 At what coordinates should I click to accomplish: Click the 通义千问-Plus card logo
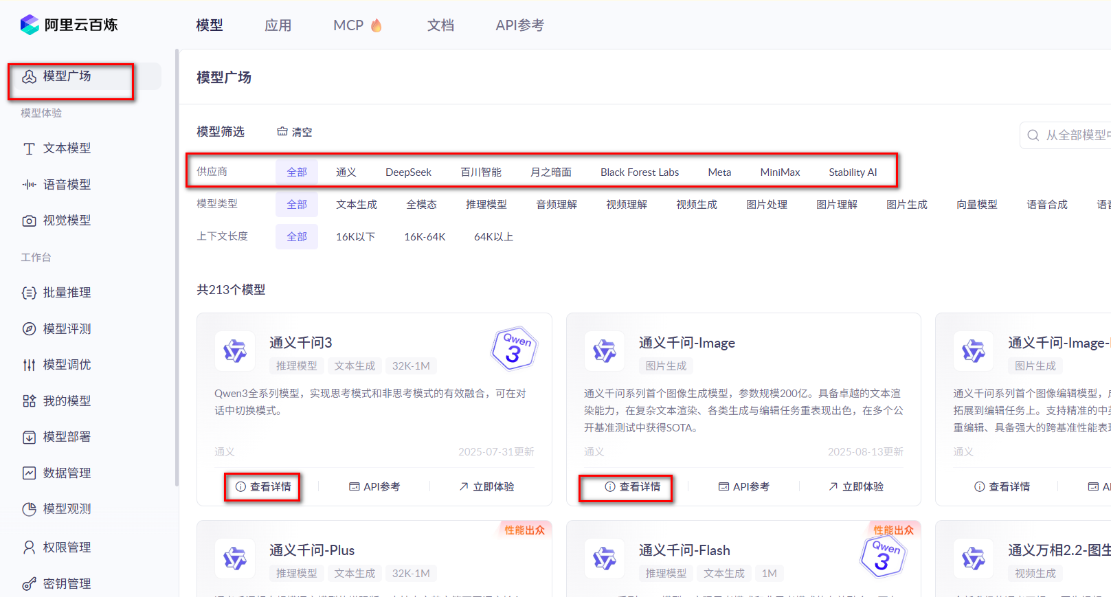click(235, 559)
